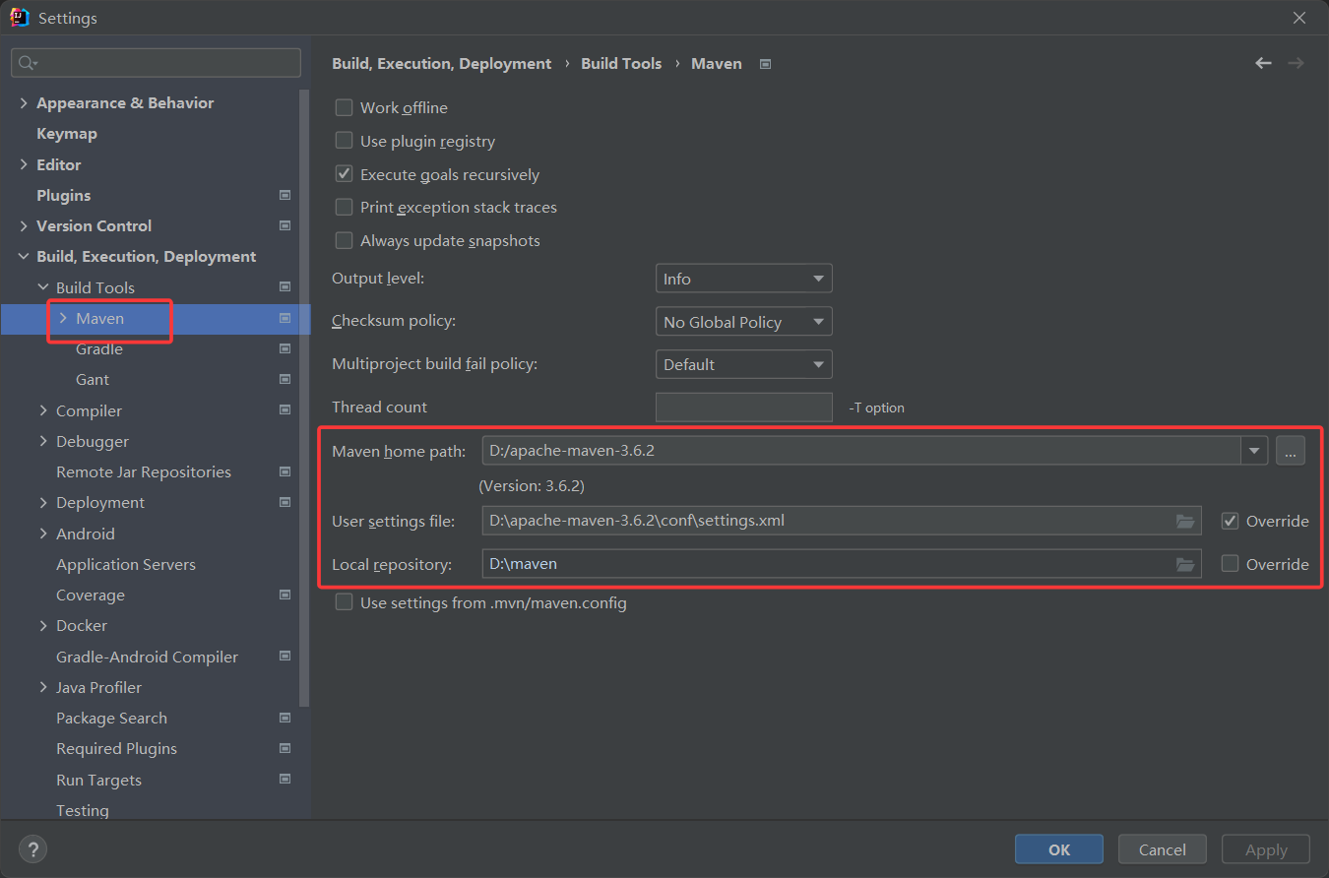Select Gradle under Build Tools
This screenshot has width=1329, height=878.
pos(99,348)
